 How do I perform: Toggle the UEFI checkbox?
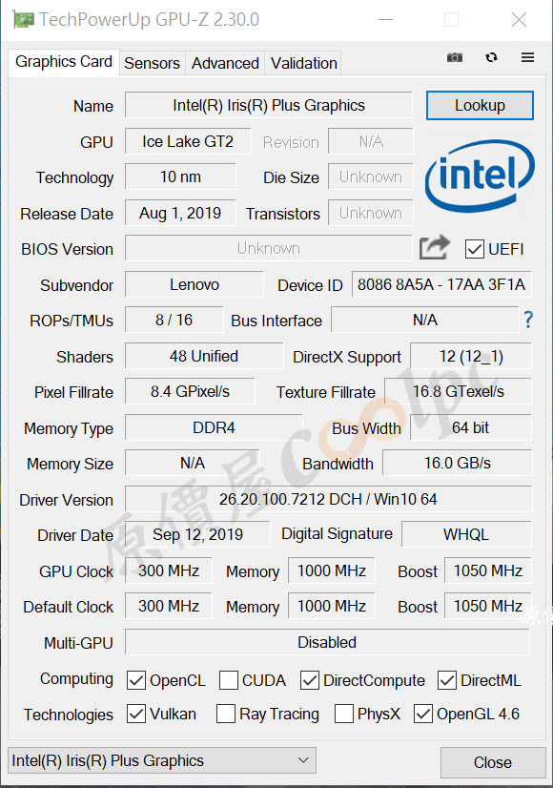[474, 249]
